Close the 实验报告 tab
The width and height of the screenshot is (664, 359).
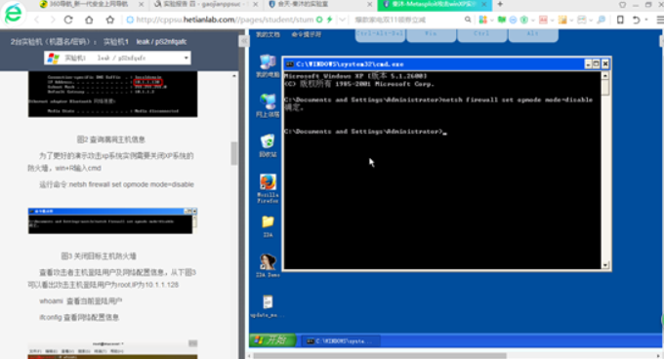(x=256, y=4)
